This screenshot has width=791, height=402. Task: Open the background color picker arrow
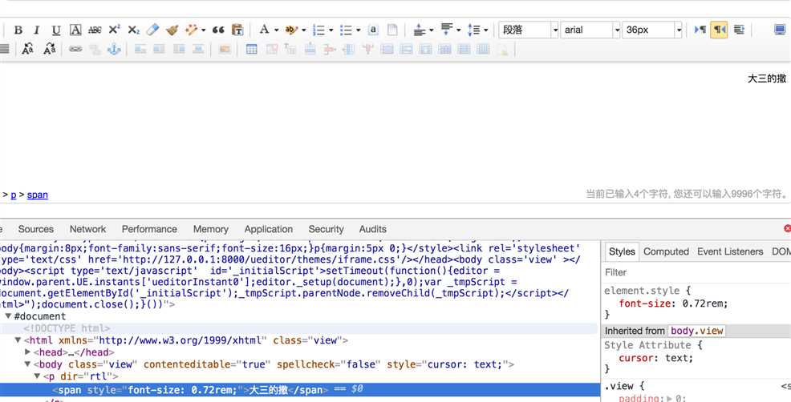click(x=304, y=30)
